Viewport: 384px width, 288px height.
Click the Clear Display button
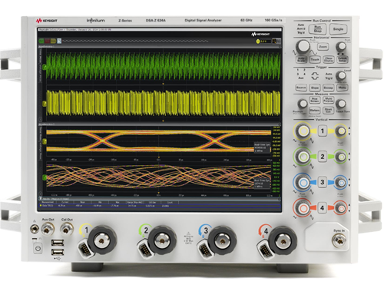pyautogui.click(x=329, y=59)
